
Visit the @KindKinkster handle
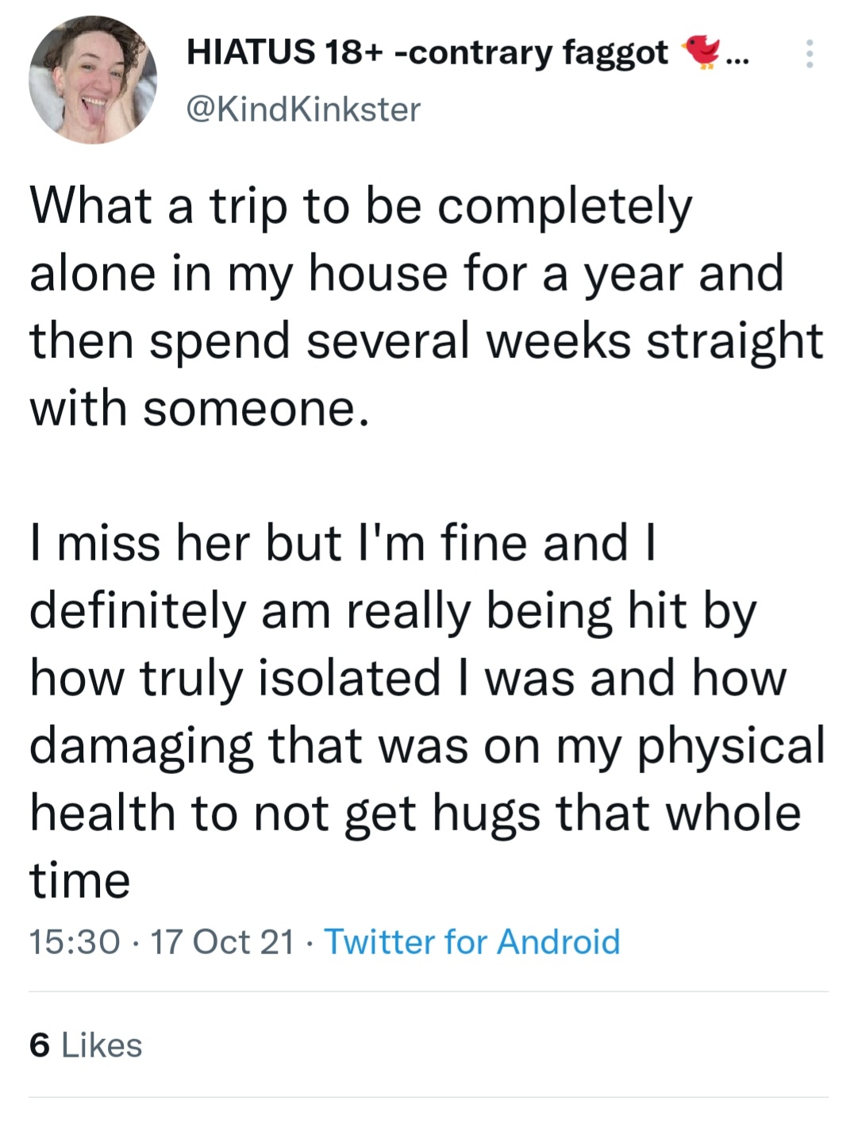[x=302, y=110]
